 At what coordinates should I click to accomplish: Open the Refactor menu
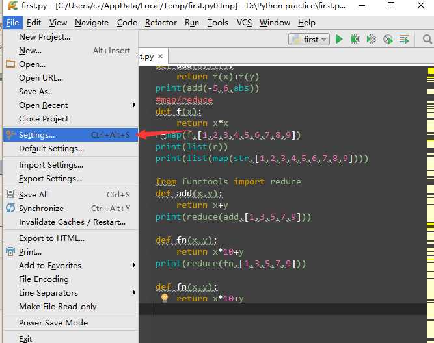(161, 23)
